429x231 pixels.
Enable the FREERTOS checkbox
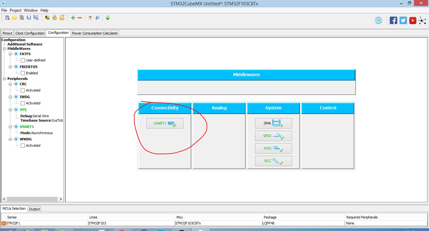[23, 73]
